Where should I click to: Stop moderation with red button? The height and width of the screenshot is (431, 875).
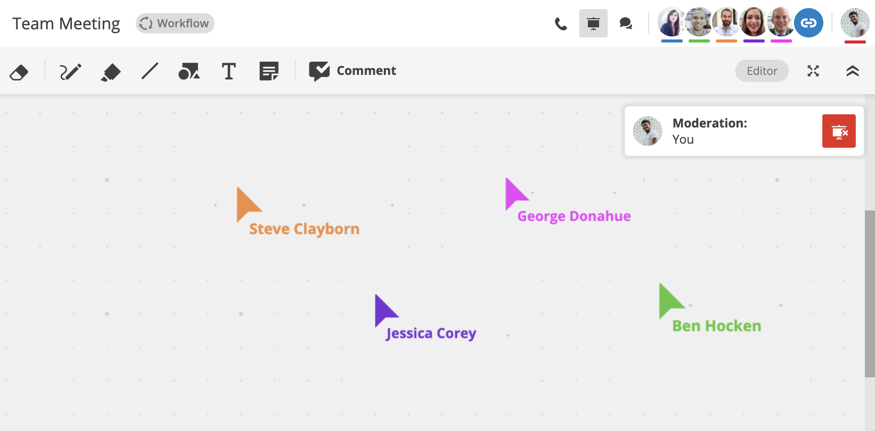pos(839,131)
